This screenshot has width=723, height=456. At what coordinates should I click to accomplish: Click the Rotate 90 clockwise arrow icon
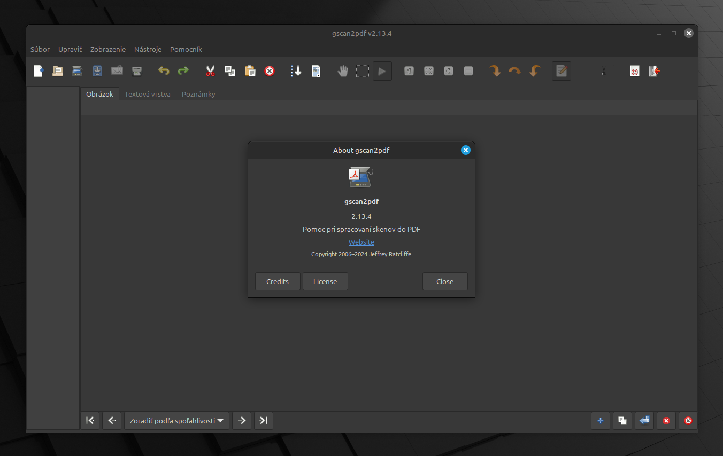[495, 71]
